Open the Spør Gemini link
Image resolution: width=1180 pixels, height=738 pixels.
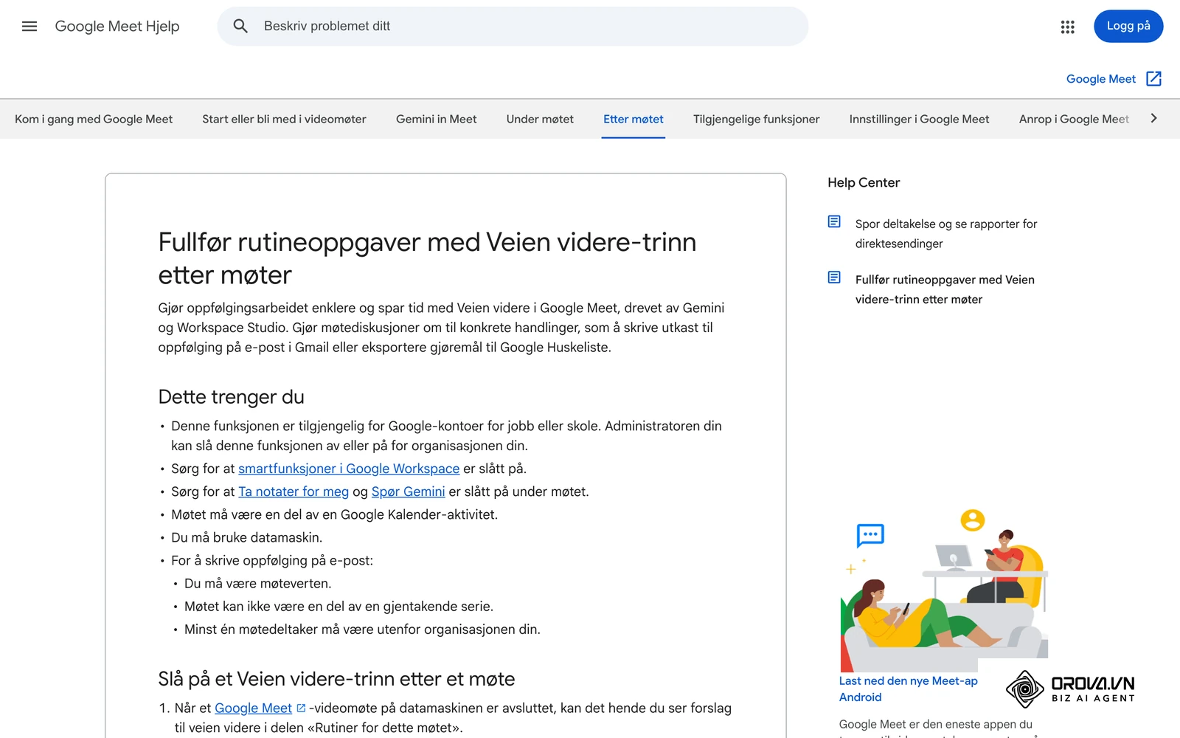[409, 492]
